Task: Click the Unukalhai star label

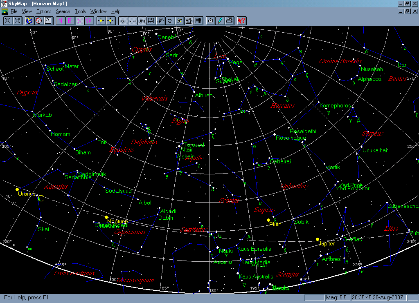Action: 375,150
